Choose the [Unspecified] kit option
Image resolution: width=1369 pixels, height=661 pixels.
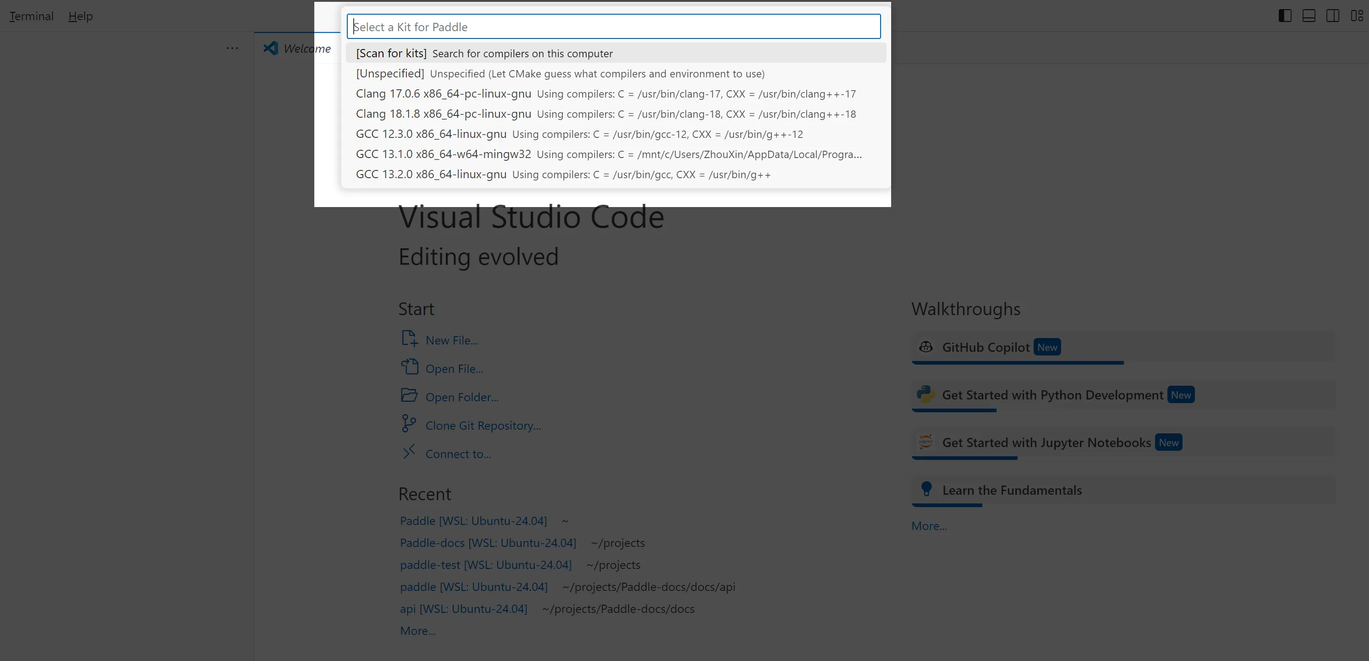click(616, 73)
